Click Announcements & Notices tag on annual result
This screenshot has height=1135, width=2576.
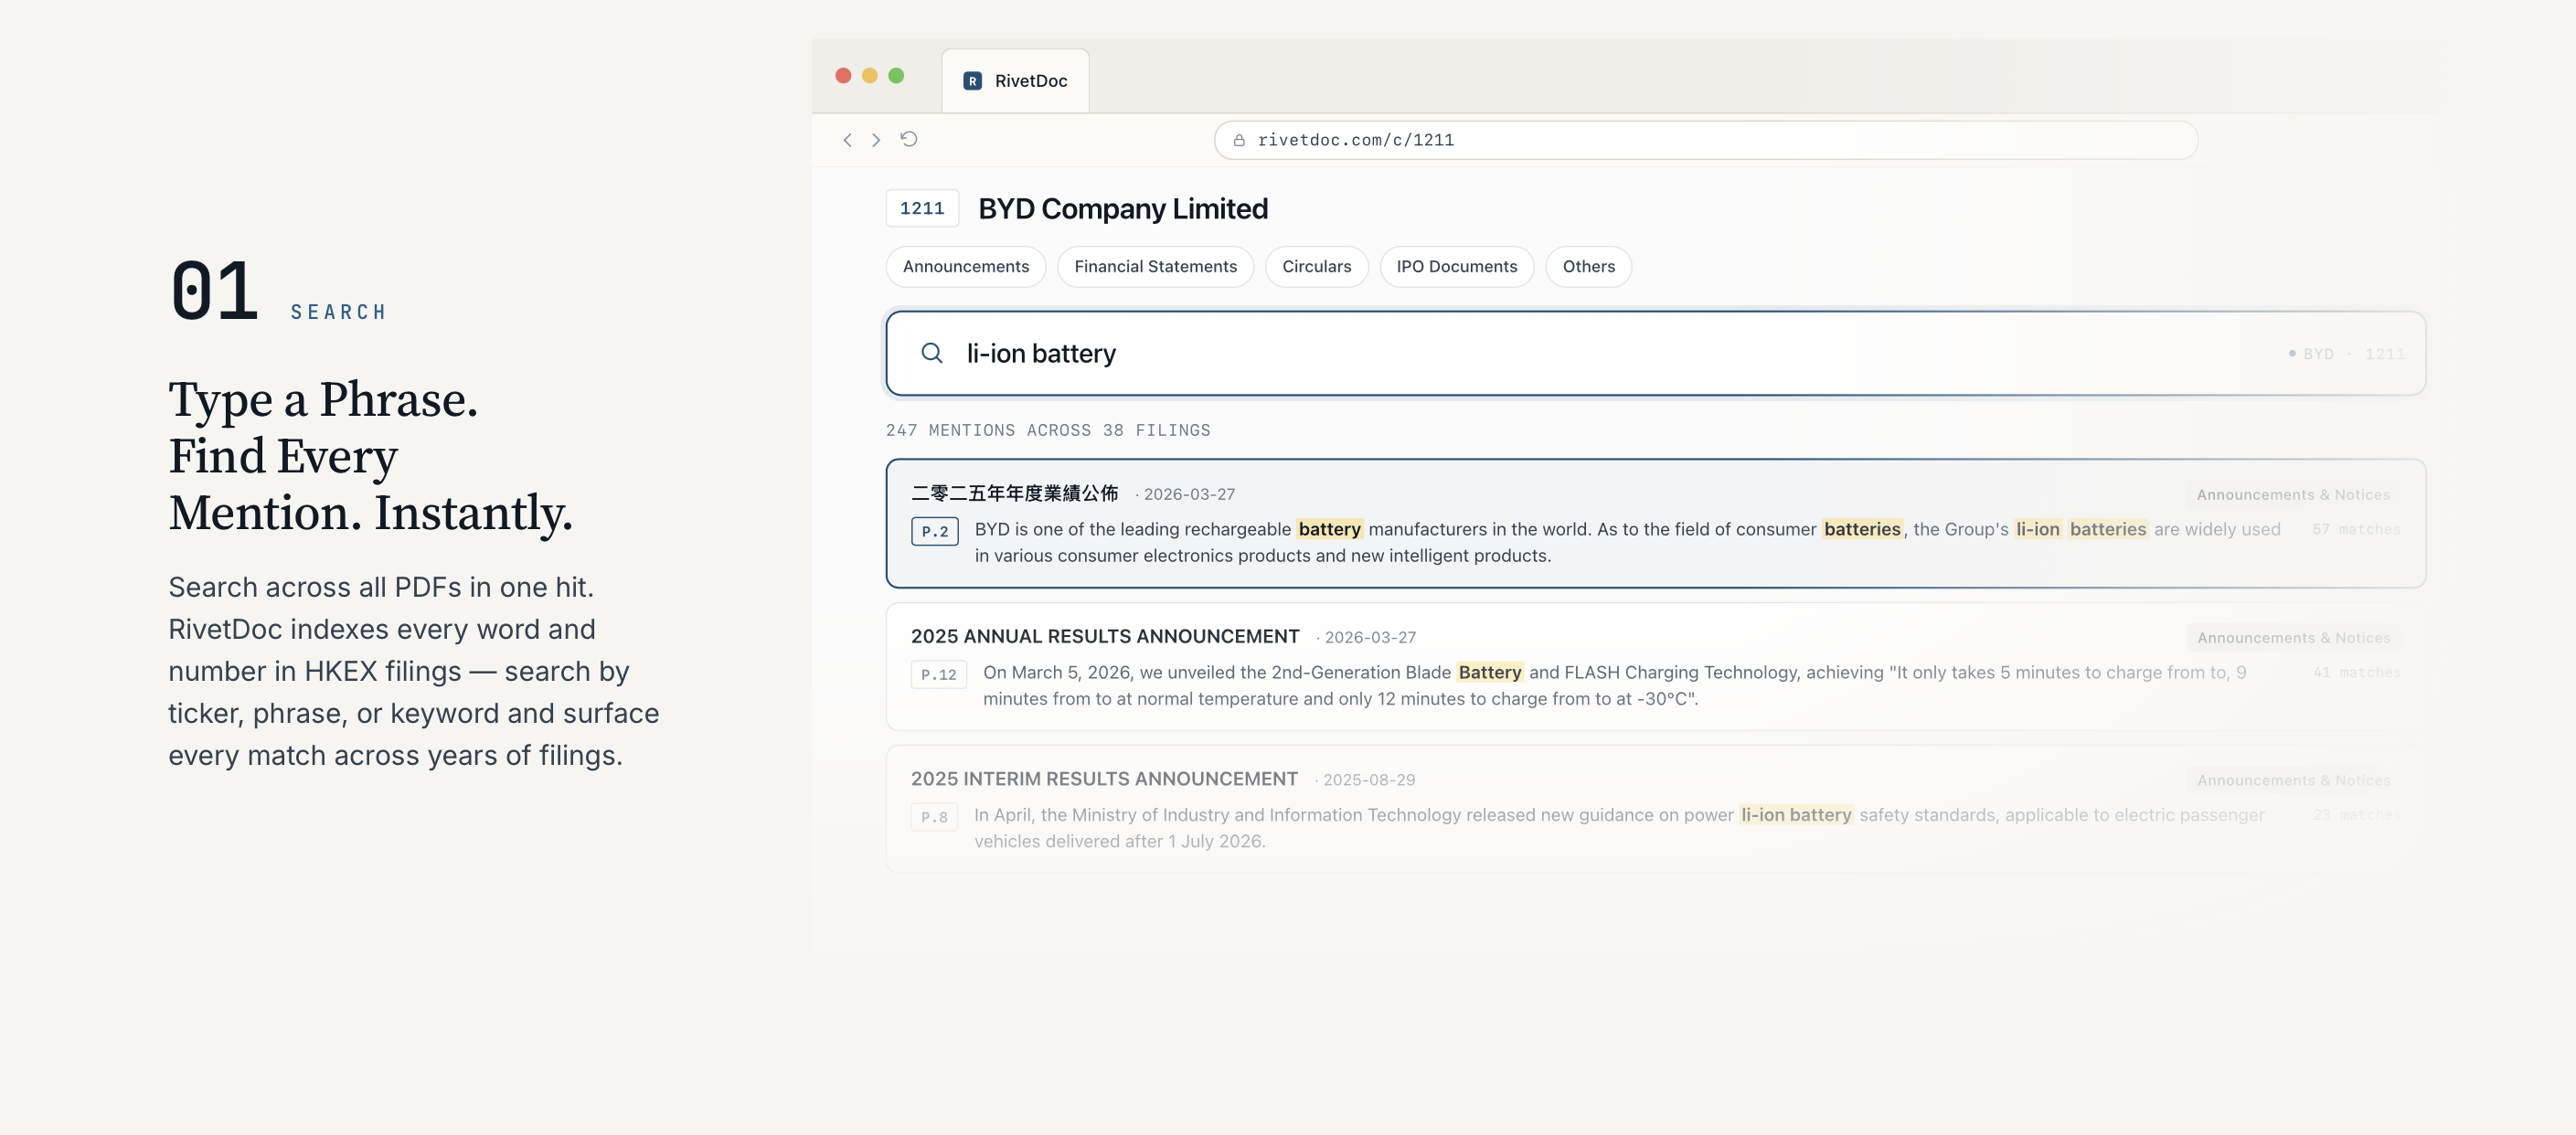(2293, 637)
